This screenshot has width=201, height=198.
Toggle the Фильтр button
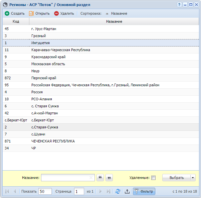point(144,191)
